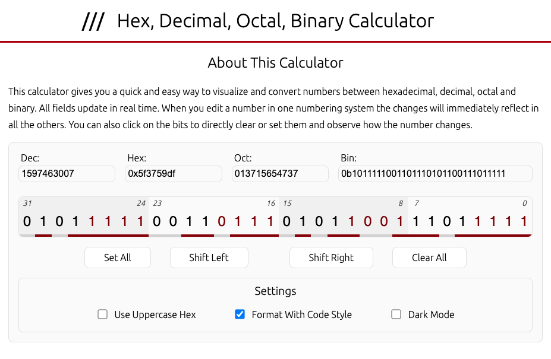Flip bit 24 in the first byte
Screen dimensions: 551x359
[x=140, y=222]
